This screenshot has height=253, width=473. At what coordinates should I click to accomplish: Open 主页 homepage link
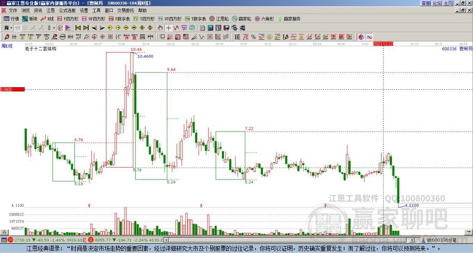pyautogui.click(x=448, y=3)
